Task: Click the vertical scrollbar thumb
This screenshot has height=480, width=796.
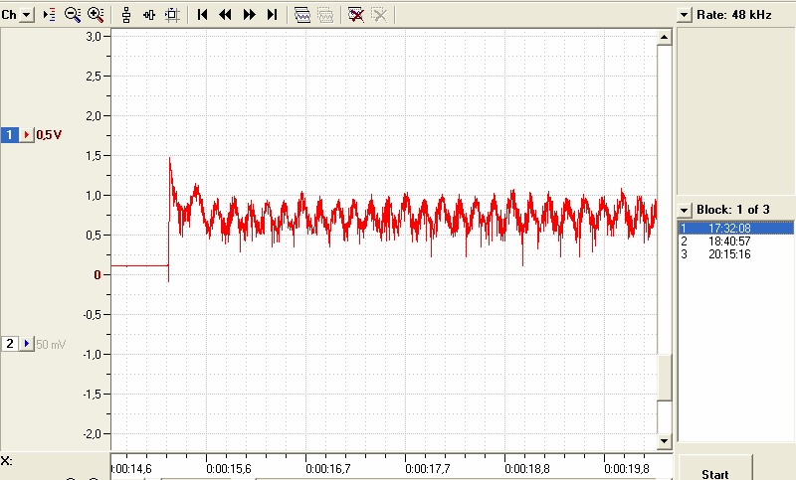Action: tap(665, 378)
